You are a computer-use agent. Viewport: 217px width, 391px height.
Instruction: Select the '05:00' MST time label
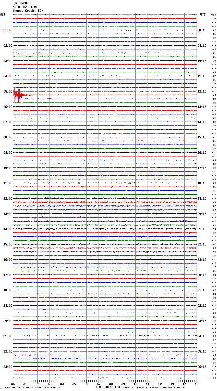(8, 92)
